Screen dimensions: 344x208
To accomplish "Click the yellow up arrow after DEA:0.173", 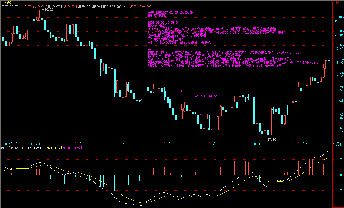I will click(x=61, y=148).
